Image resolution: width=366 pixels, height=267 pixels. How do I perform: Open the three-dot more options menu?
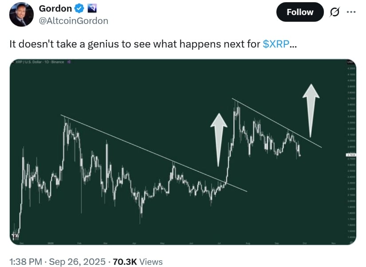coord(351,12)
